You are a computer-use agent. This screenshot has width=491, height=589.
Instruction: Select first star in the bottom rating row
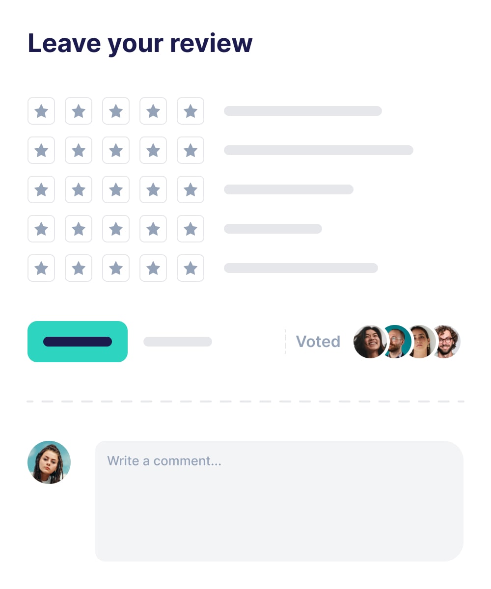click(x=41, y=268)
